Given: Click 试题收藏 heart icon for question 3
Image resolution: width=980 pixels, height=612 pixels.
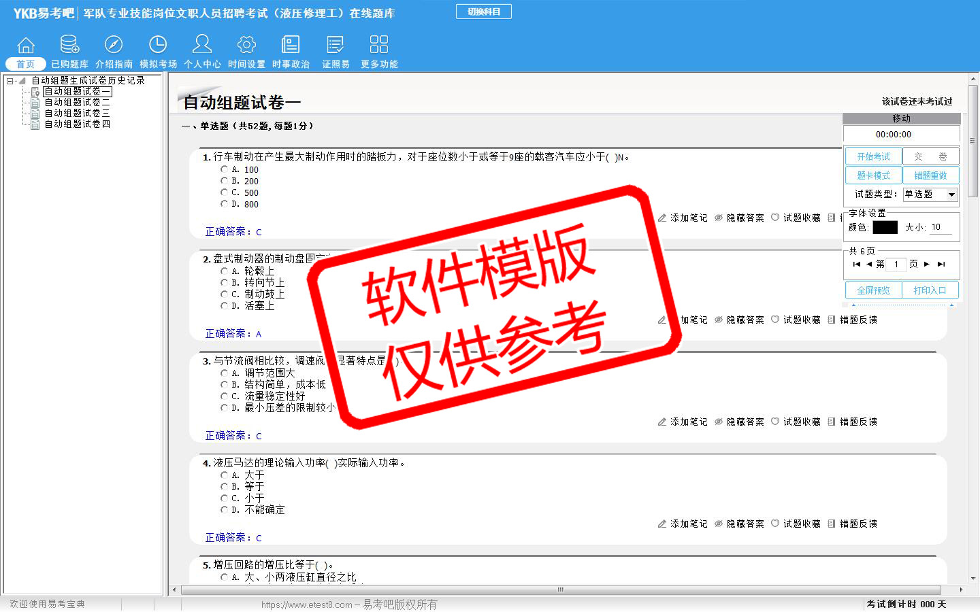Looking at the screenshot, I should coord(775,422).
